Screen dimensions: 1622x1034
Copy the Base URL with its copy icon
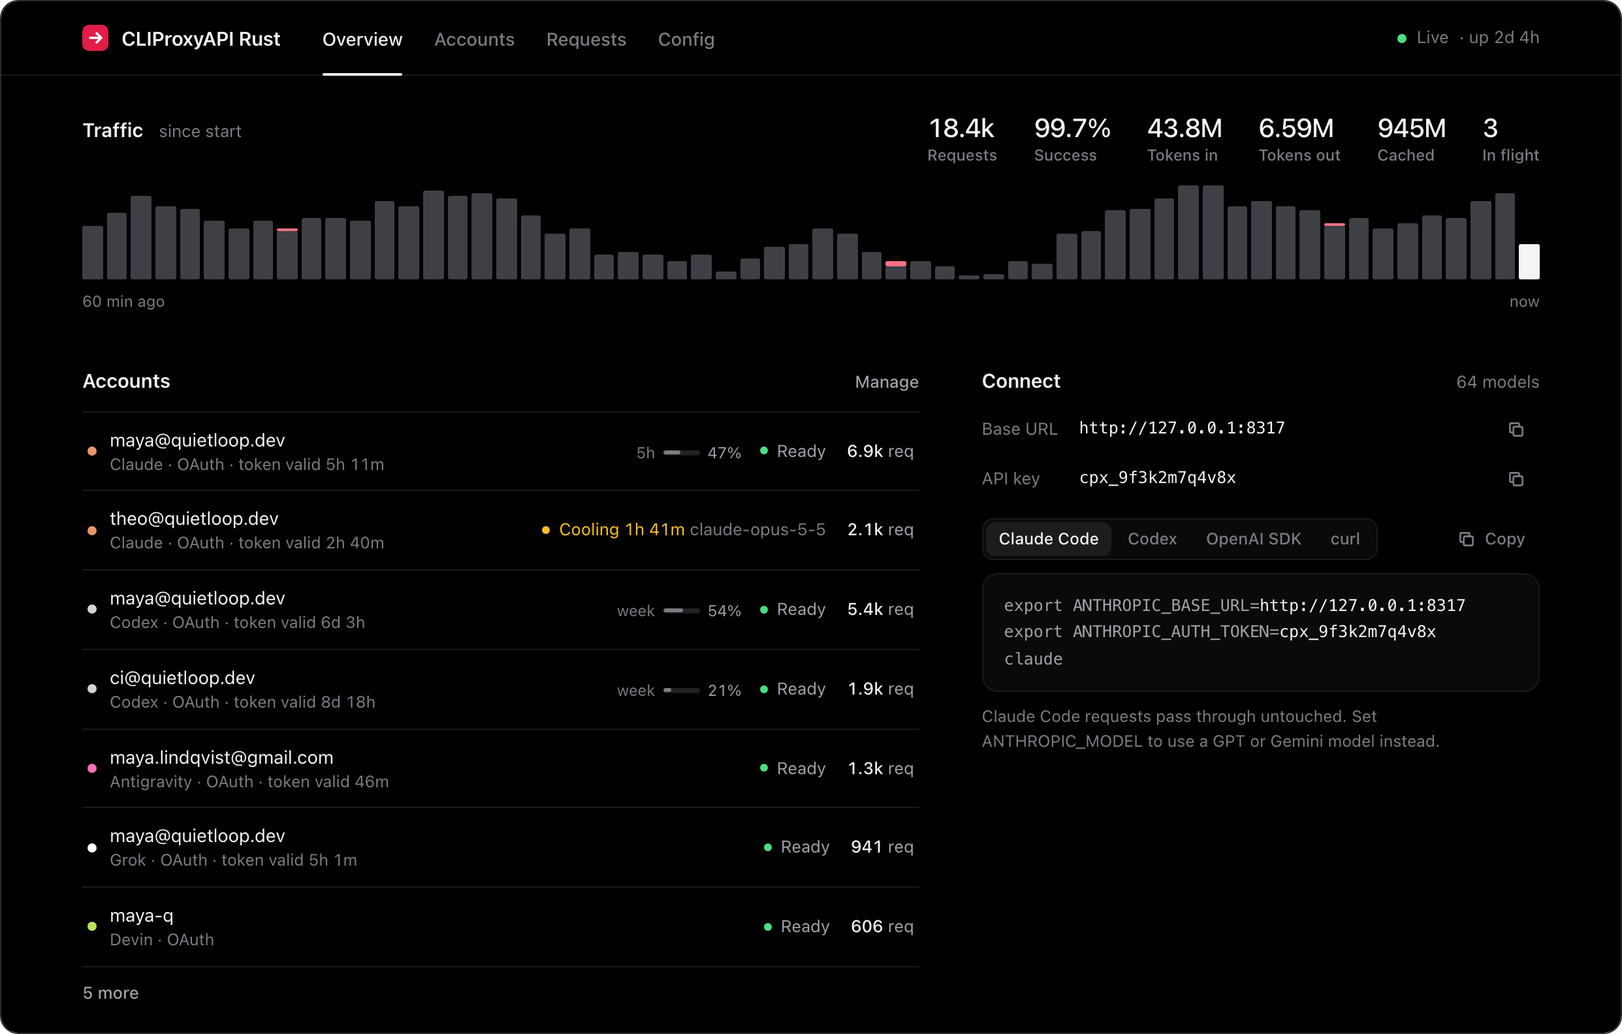pos(1516,430)
